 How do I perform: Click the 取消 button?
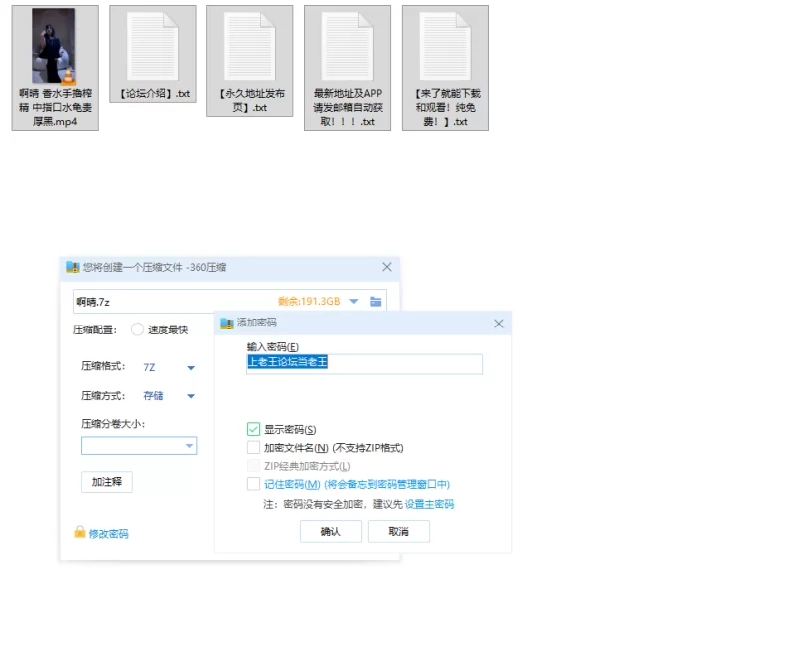coord(398,532)
